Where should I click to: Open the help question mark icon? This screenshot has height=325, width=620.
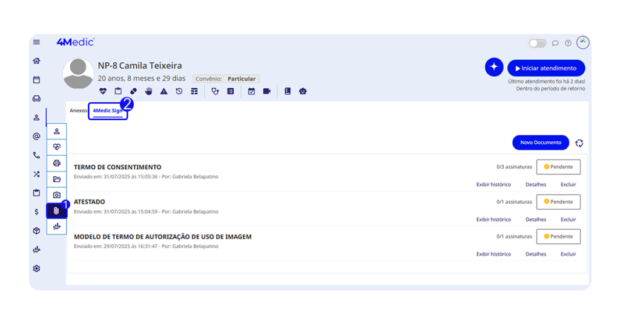(x=568, y=43)
